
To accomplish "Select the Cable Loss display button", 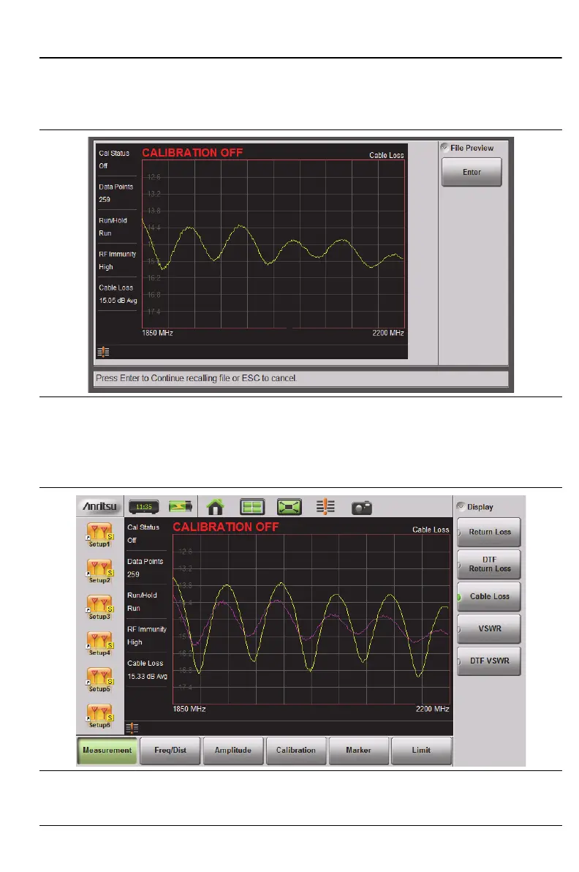I will (x=489, y=596).
